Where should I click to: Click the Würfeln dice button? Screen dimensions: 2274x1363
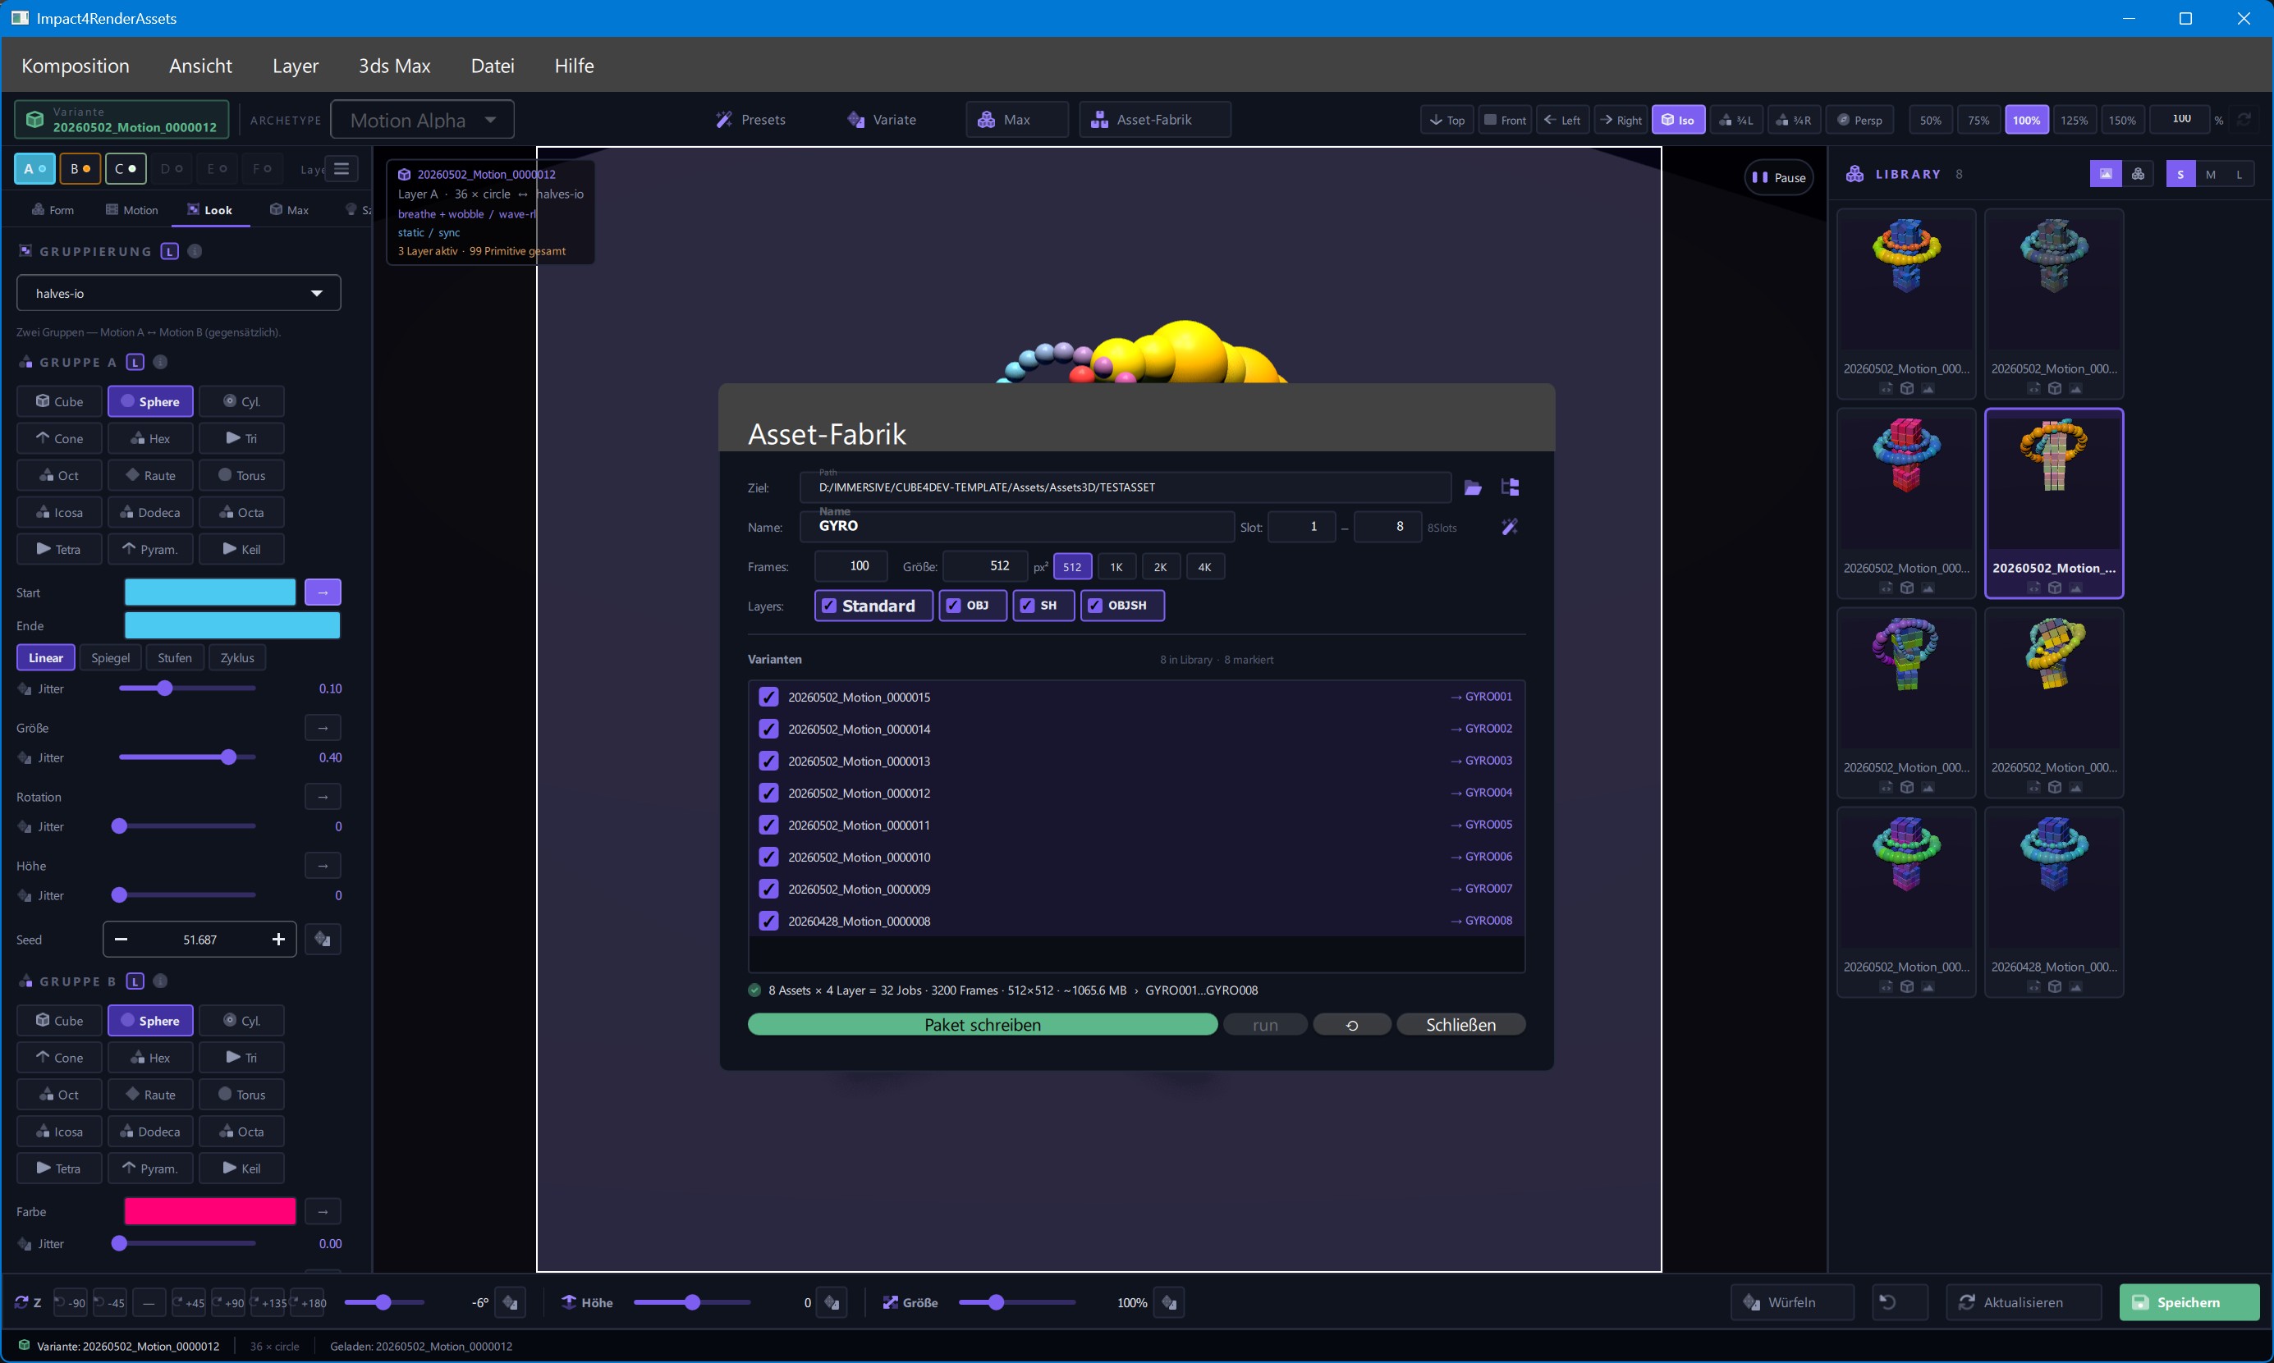(x=1791, y=1301)
